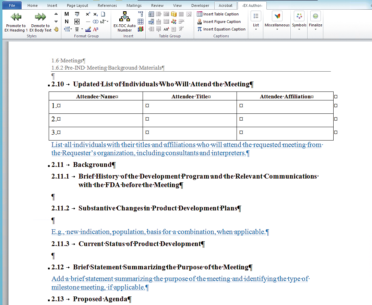The height and width of the screenshot is (305, 372).
Task: Apply superscript with the x² icon
Action: (x=88, y=14)
